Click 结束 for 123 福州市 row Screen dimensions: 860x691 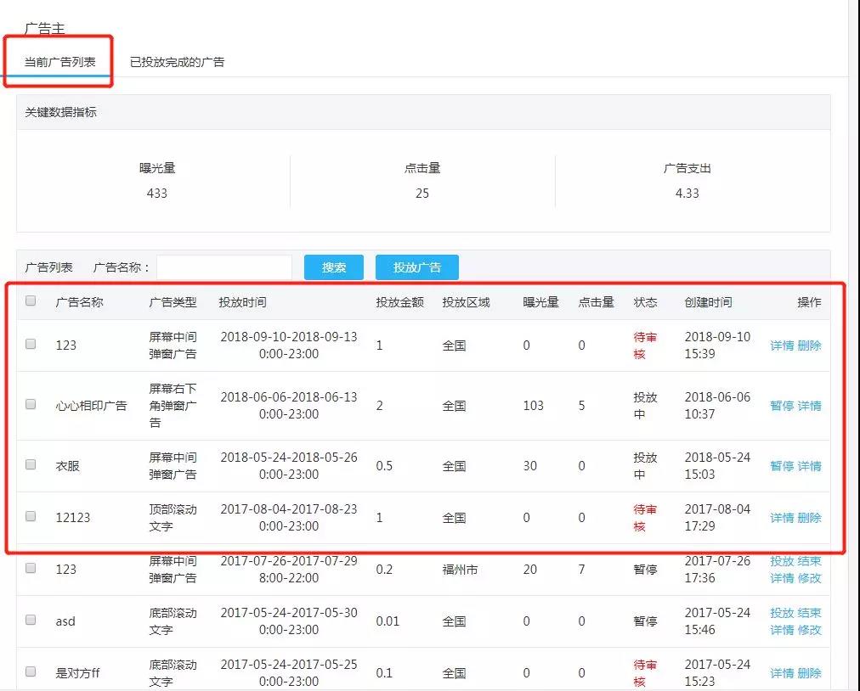[x=810, y=561]
